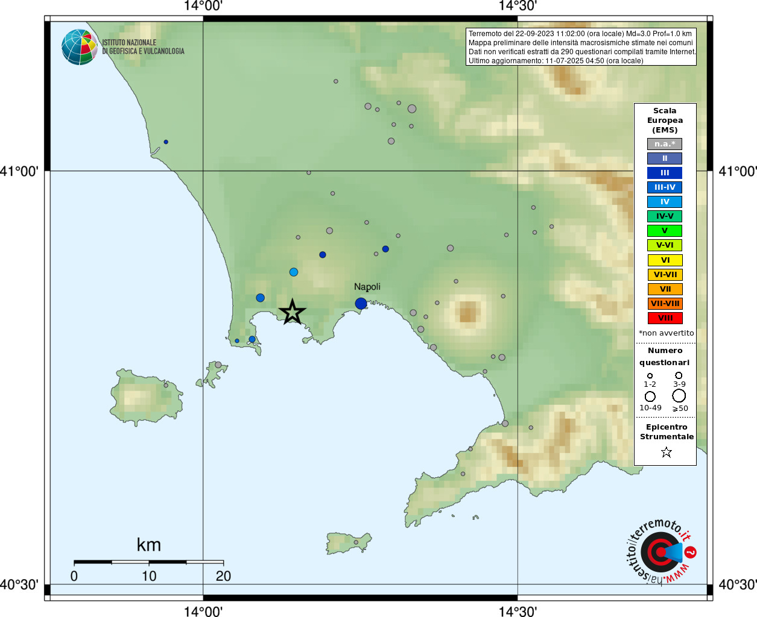Viewport: 757px width, 617px height.
Task: Click the star icon under Epicentro Strumentale
Action: pos(666,452)
